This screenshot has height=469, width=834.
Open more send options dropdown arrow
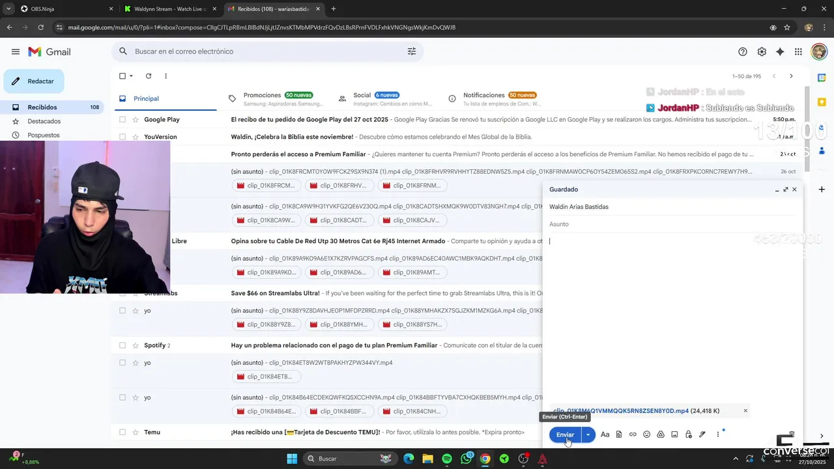click(588, 434)
